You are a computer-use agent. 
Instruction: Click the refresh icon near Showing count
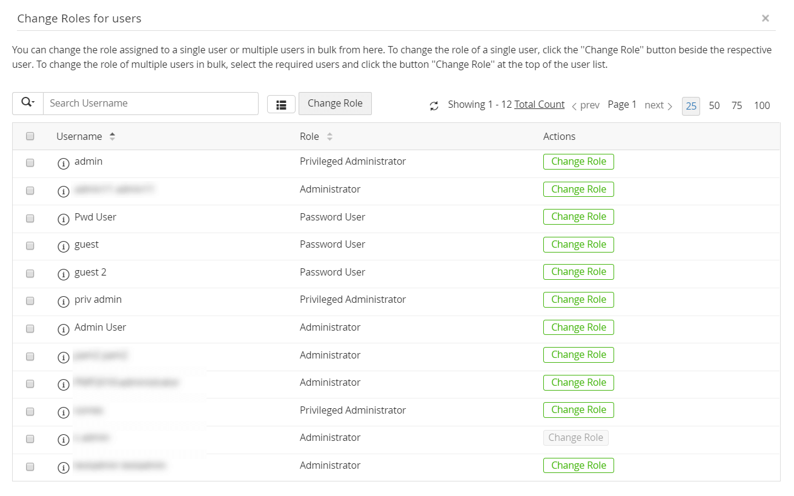[x=434, y=106]
